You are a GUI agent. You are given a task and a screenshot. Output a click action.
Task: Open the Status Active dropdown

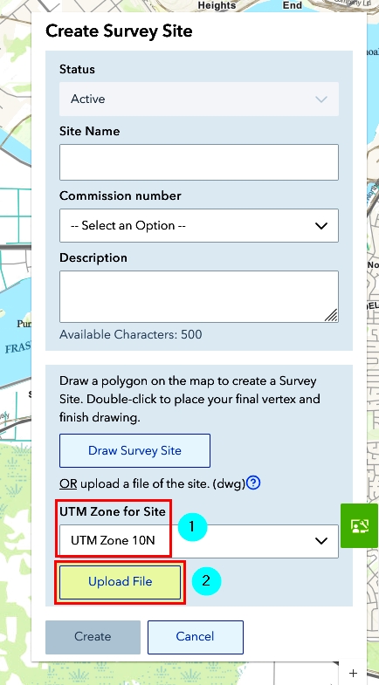[x=199, y=99]
